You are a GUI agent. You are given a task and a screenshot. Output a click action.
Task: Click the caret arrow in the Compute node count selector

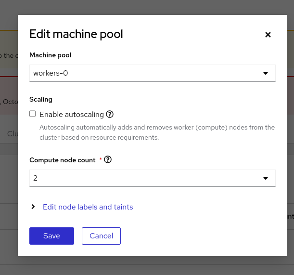[265, 178]
